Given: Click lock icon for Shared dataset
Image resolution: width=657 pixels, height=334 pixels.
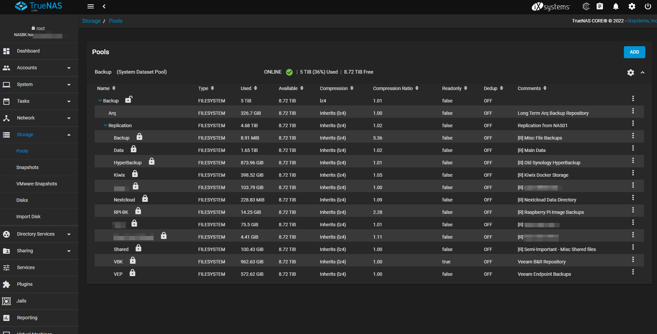Looking at the screenshot, I should click(x=138, y=248).
